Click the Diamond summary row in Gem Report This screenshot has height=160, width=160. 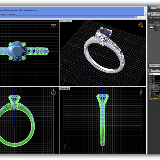tap(154, 65)
